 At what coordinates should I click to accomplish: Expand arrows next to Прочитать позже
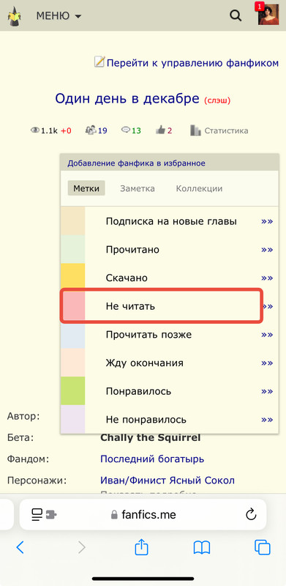267,335
